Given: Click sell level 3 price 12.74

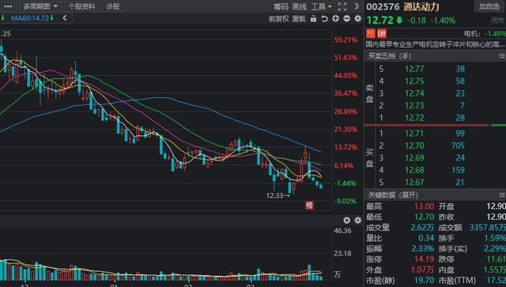Looking at the screenshot, I should (414, 93).
